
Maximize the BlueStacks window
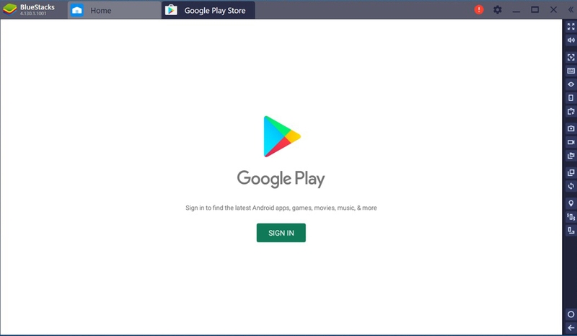coord(534,9)
